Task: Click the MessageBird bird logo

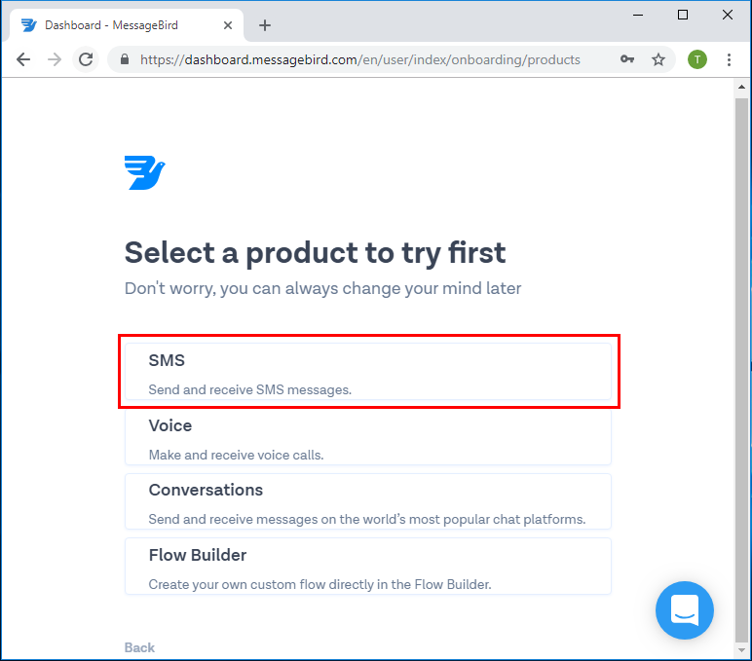Action: [x=145, y=172]
